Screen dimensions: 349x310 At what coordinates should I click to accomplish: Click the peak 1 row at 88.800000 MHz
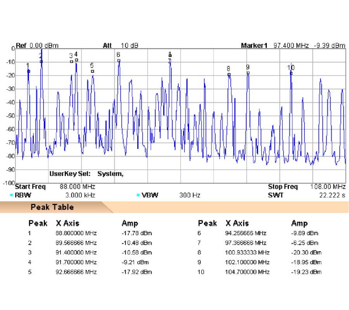coord(76,233)
